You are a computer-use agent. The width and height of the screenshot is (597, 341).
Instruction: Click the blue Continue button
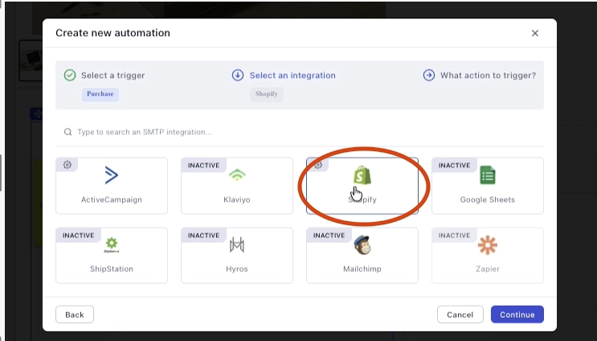click(517, 314)
